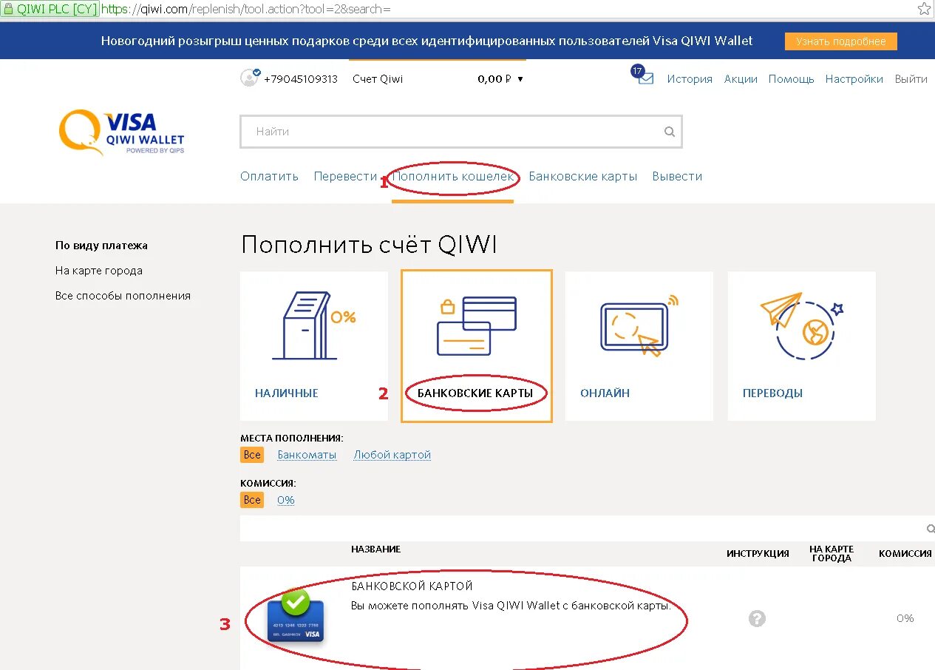Select the bank cards illustration icon

(x=477, y=325)
